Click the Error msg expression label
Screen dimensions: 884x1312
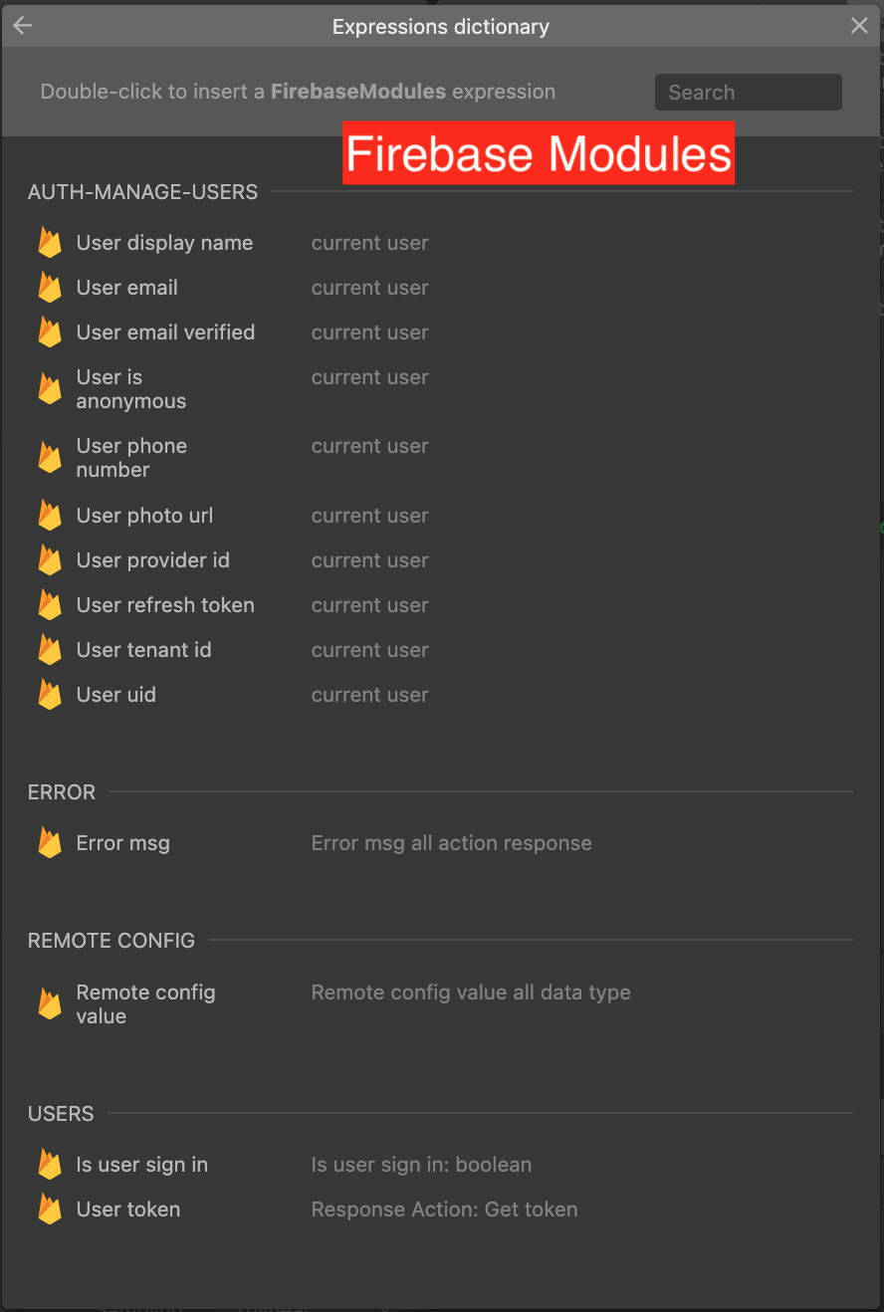point(123,843)
